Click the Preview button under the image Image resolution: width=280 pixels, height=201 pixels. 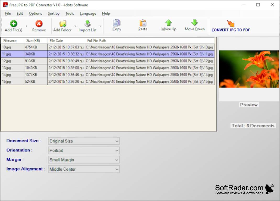249,105
